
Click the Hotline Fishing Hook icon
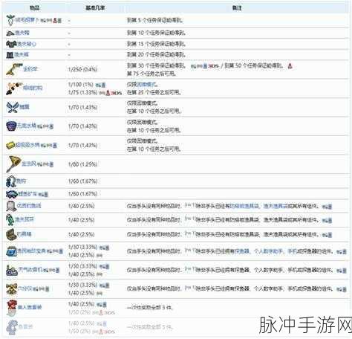(x=14, y=88)
